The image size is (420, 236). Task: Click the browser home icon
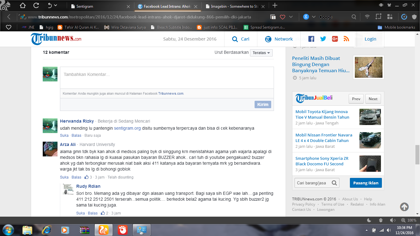tap(22, 5)
